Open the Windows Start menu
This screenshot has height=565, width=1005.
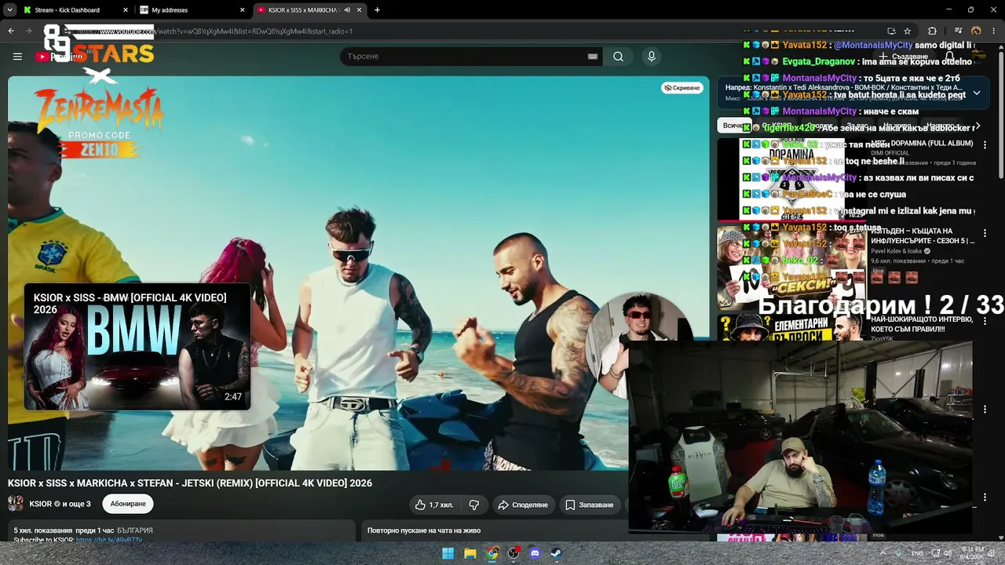pos(448,553)
